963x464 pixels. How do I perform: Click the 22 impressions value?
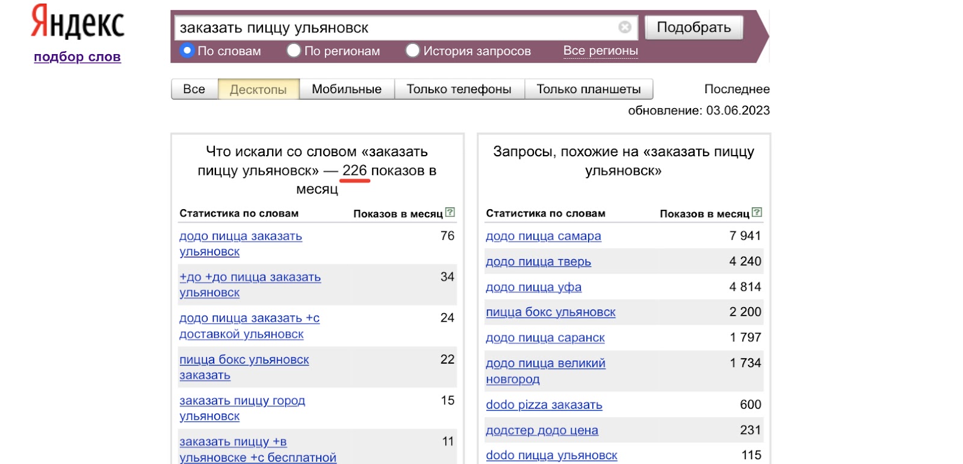click(x=447, y=359)
